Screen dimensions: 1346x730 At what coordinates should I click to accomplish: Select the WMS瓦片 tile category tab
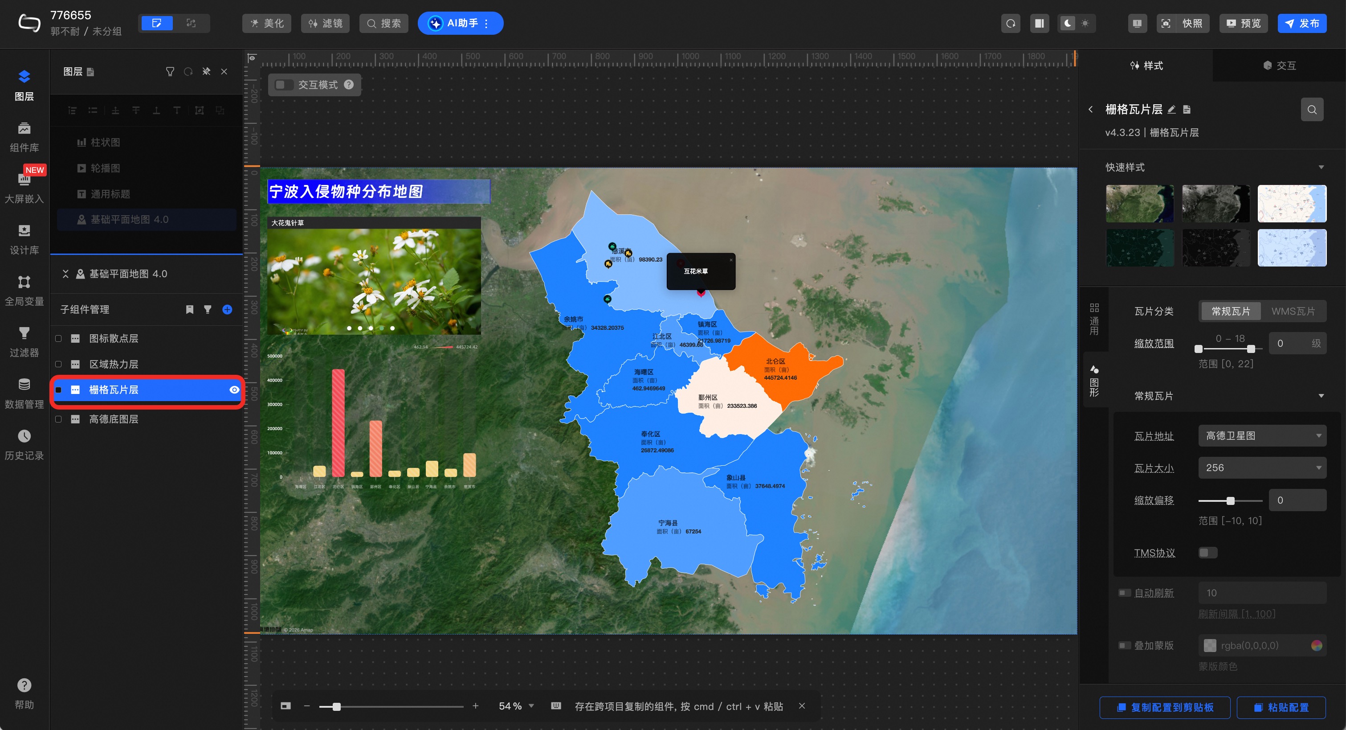click(x=1293, y=312)
